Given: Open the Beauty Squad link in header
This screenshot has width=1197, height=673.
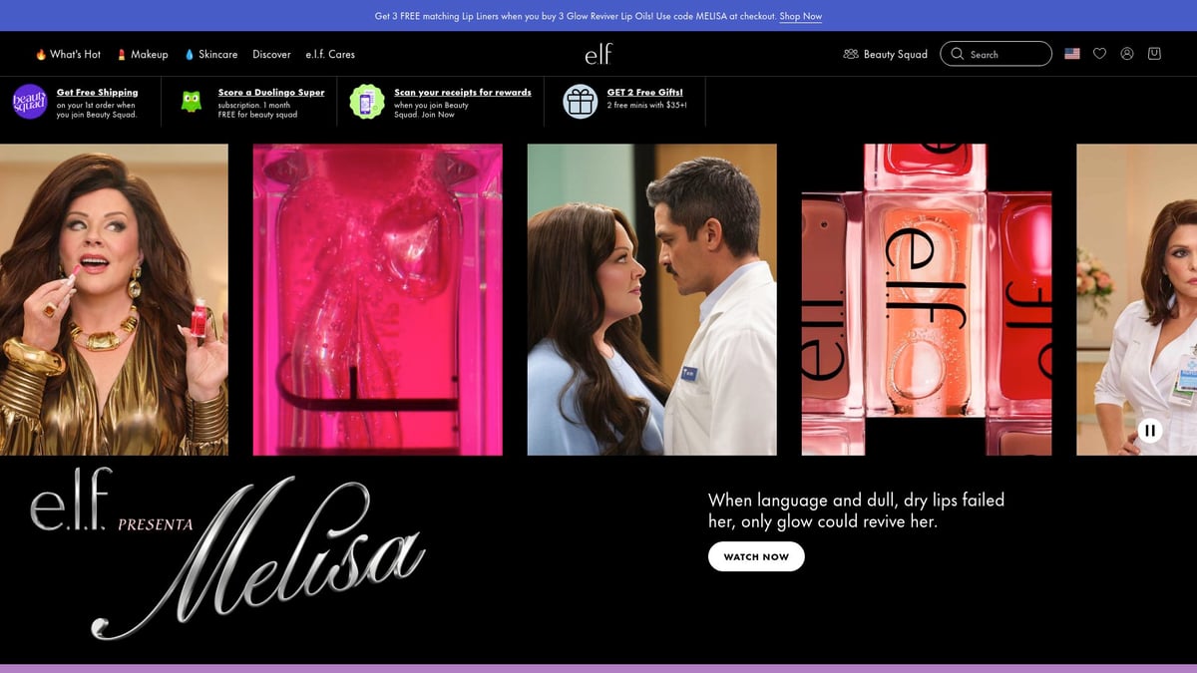Looking at the screenshot, I should (x=885, y=55).
